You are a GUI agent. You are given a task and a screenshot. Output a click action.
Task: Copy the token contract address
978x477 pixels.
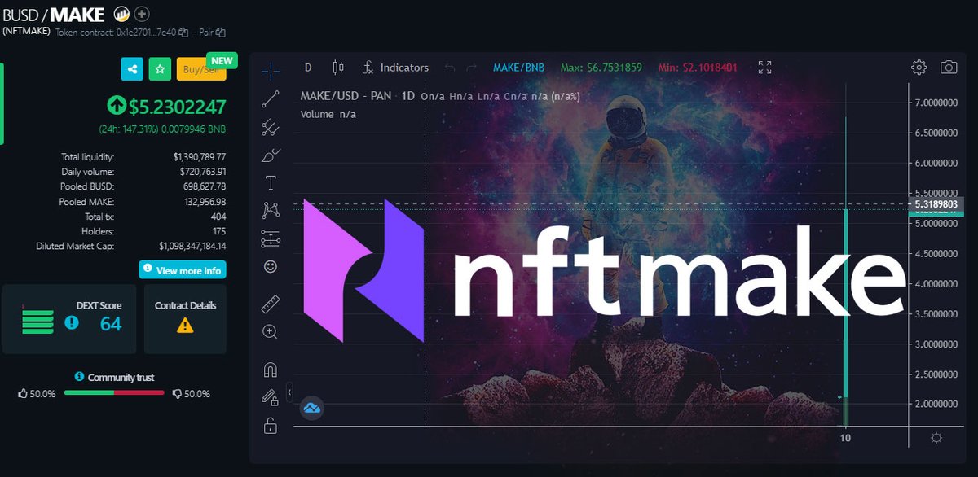[183, 33]
